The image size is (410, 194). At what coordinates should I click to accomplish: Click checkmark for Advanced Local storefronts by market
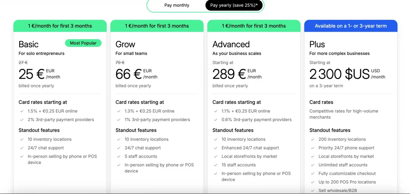pos(215,156)
